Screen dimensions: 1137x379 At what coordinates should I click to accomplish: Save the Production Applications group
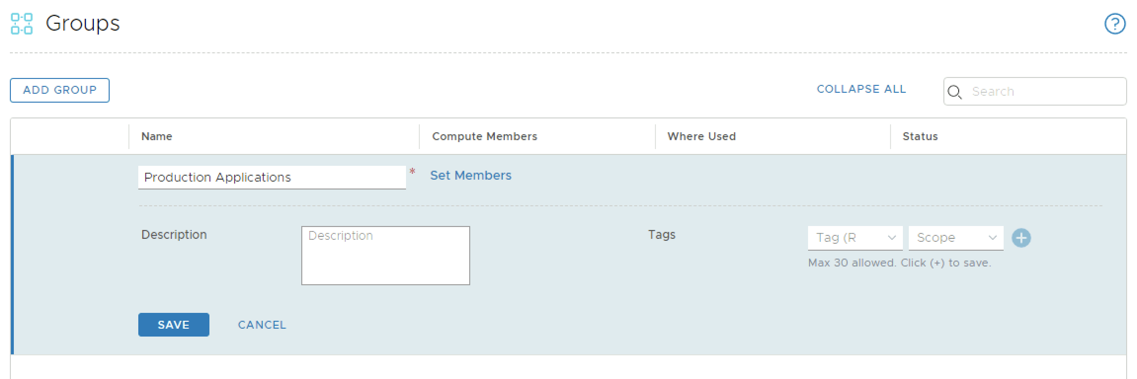(x=173, y=325)
